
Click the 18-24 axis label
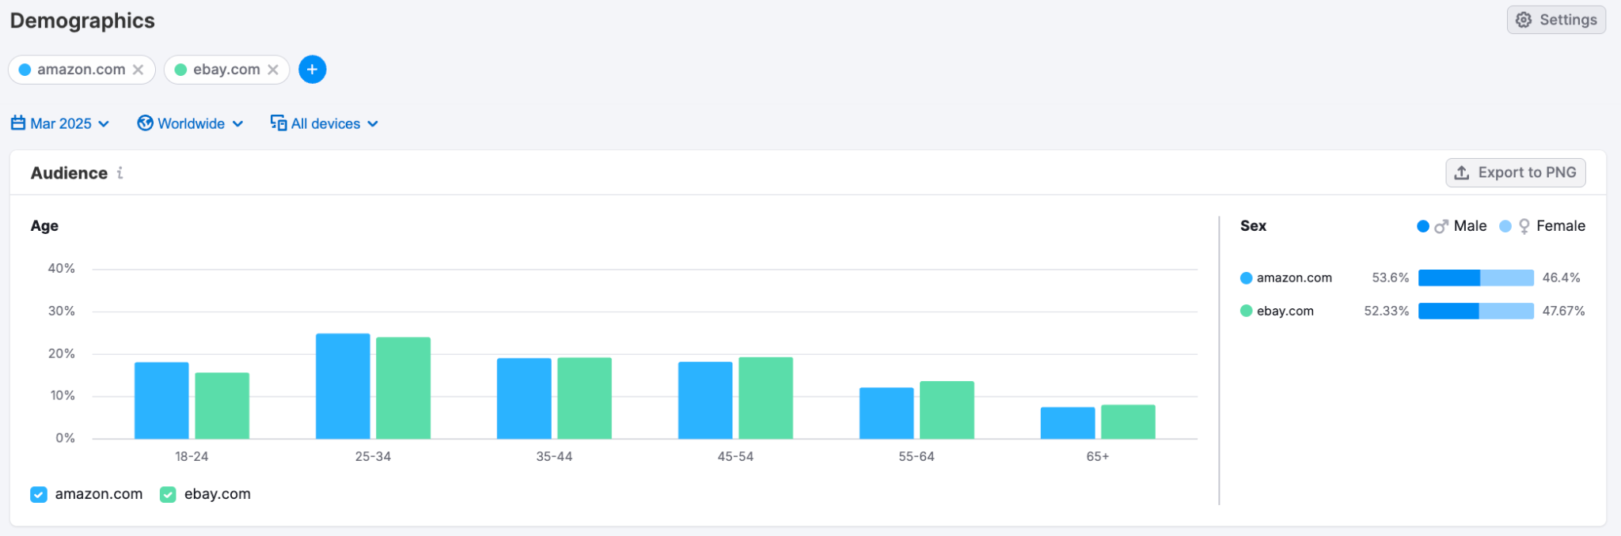192,456
